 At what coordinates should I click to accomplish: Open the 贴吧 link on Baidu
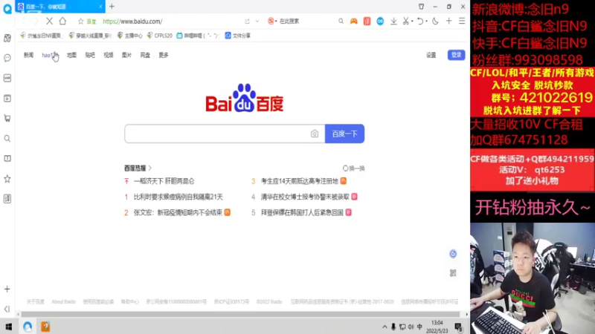[x=90, y=55]
